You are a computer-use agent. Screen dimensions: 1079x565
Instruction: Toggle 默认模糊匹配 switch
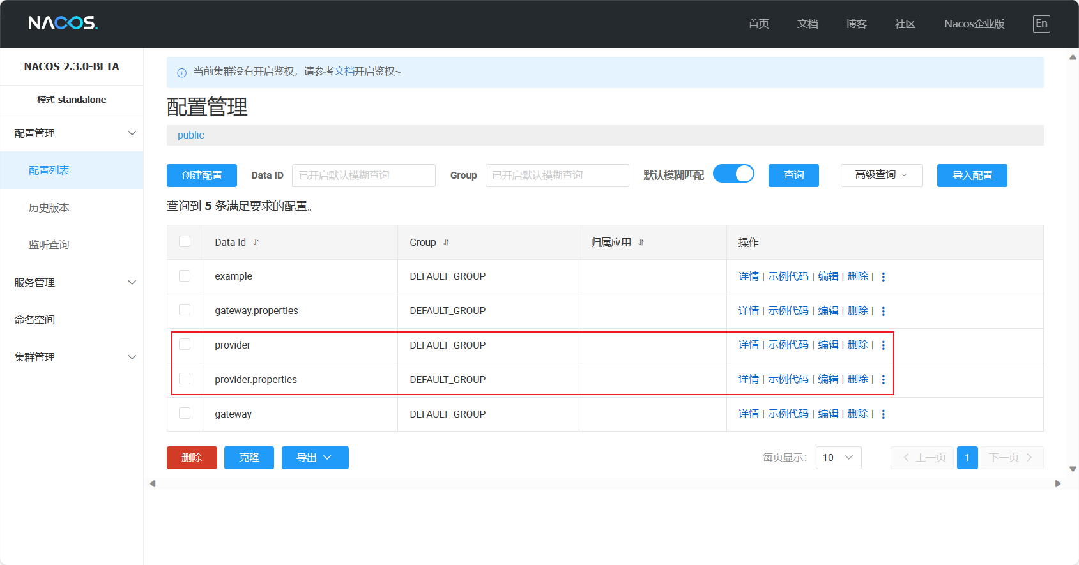(x=733, y=174)
